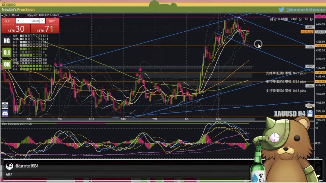326x183 pixels.
Task: Click the 8/10 date on time axis
Action: click(x=218, y=119)
